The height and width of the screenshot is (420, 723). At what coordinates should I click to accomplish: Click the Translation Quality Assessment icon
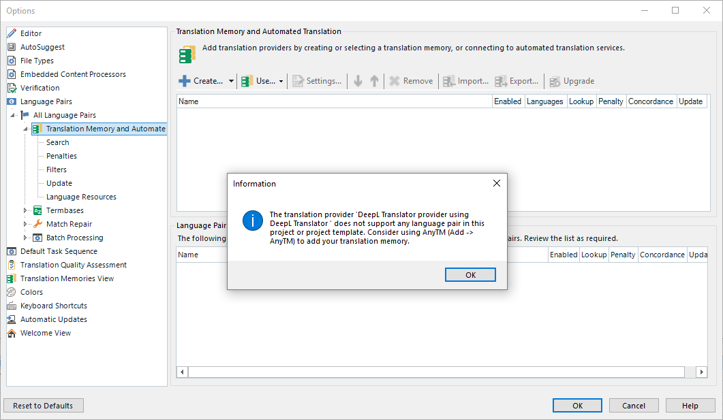12,265
